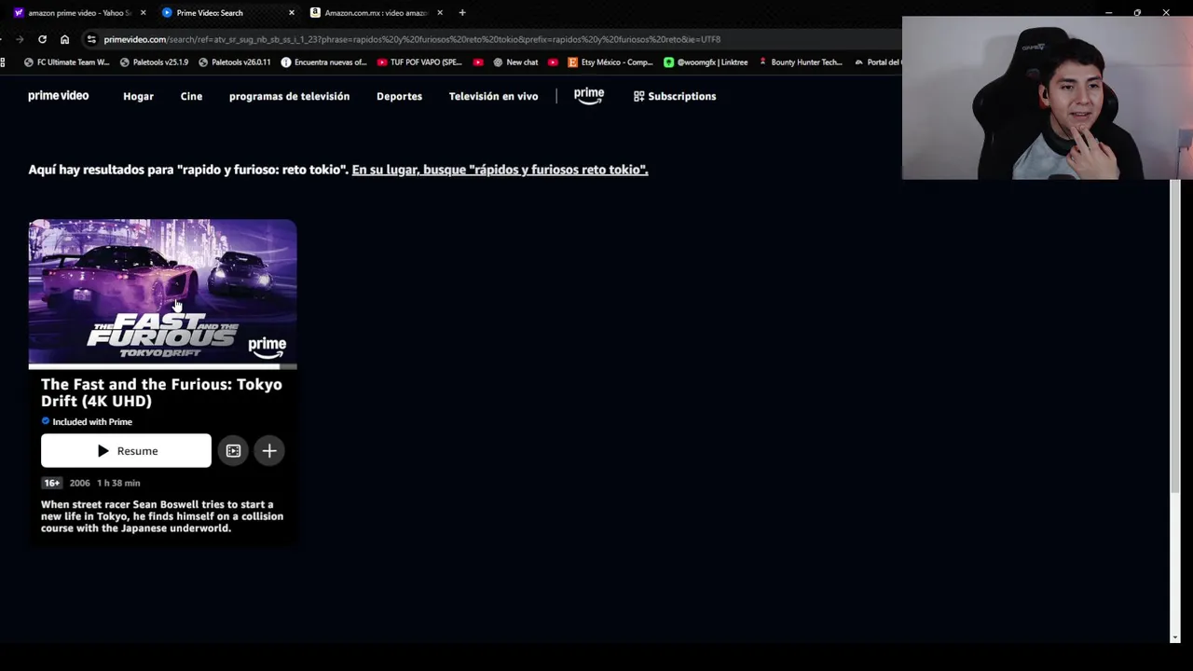Add Tokyo Drift to watchlist with plus icon
The width and height of the screenshot is (1193, 671).
(x=269, y=451)
